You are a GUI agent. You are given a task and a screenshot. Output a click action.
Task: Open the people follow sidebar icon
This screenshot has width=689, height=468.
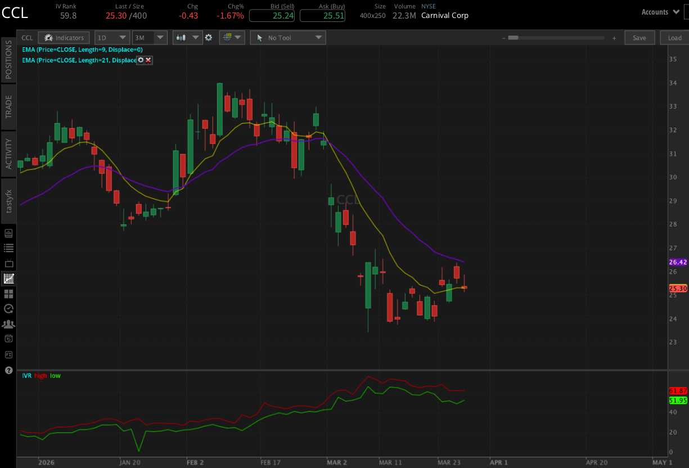coord(8,324)
